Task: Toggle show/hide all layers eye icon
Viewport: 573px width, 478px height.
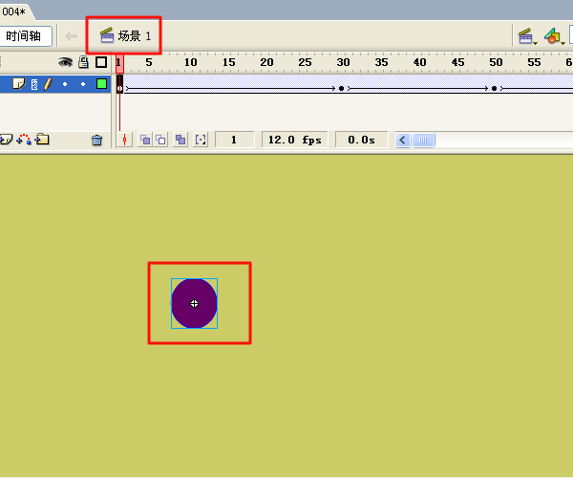Action: [65, 62]
